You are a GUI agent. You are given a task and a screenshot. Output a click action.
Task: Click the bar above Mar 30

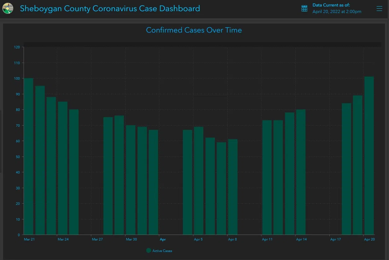click(131, 180)
